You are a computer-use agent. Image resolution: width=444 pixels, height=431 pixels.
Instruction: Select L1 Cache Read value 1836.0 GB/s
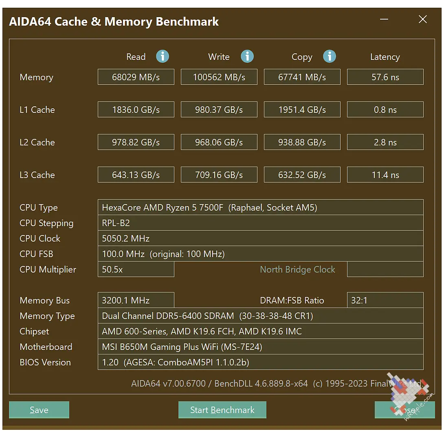tap(136, 109)
